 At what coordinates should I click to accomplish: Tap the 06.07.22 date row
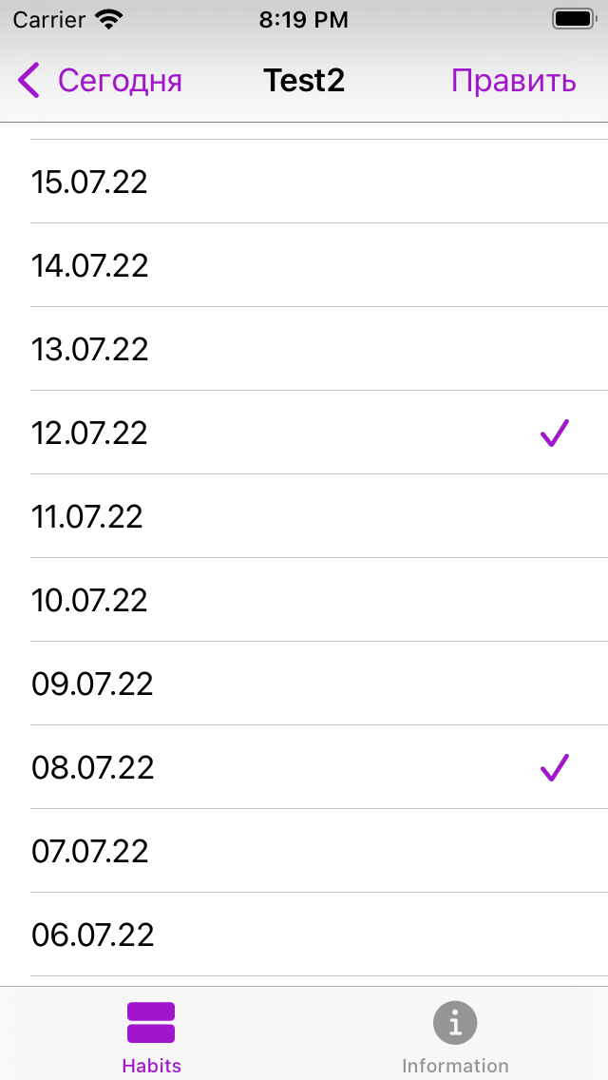pyautogui.click(x=304, y=935)
